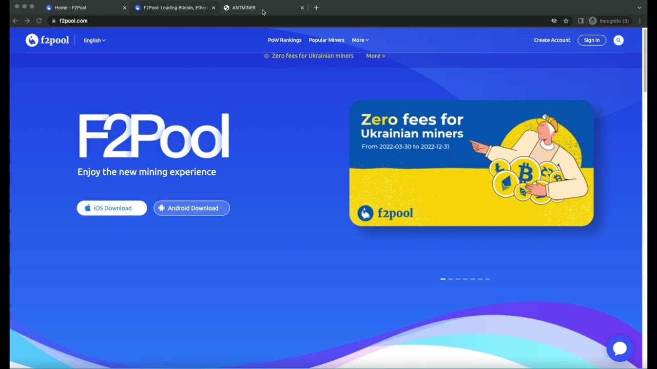Open Popular Miners menu item
This screenshot has width=657, height=369.
[326, 40]
